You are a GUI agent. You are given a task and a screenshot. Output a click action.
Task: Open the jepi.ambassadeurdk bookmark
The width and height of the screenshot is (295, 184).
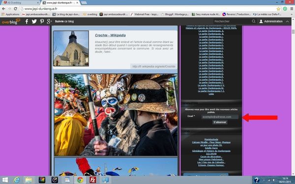(36, 14)
